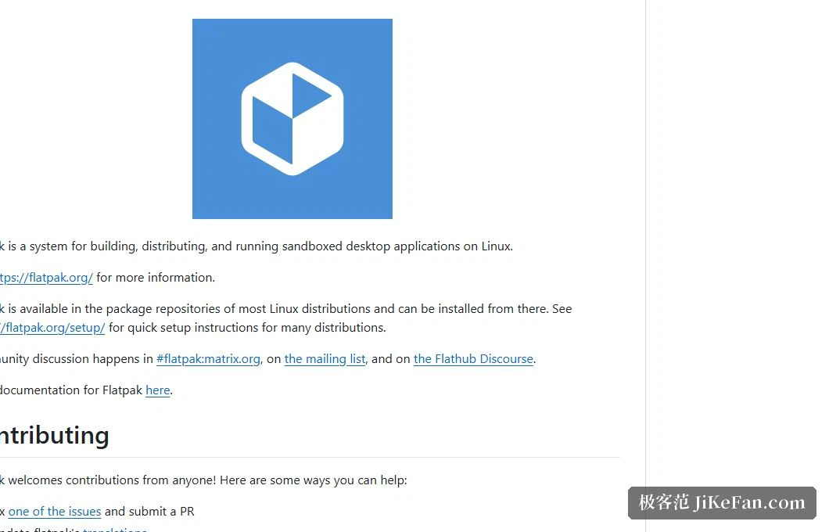Image resolution: width=829 pixels, height=532 pixels.
Task: Open the flatpak.org/ homepage link
Action: [x=46, y=278]
